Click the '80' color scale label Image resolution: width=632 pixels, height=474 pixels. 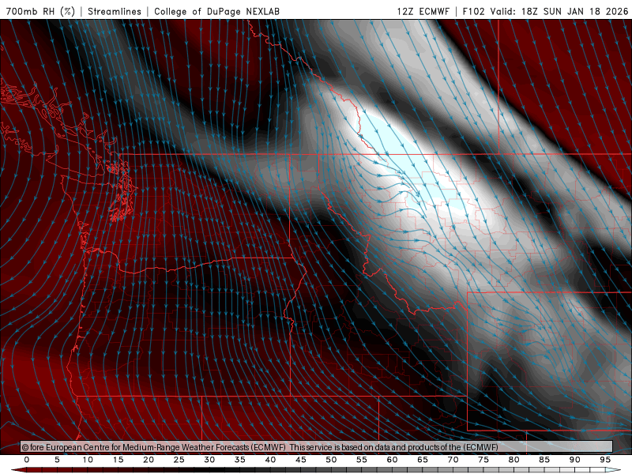click(x=514, y=460)
